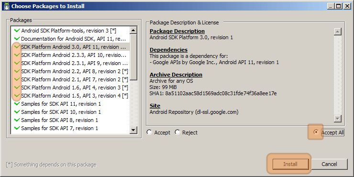The width and height of the screenshot is (354, 177).
Task: Click the Dependencies heading
Action: pos(169,50)
